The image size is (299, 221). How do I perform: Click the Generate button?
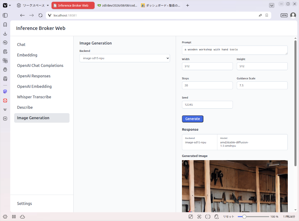(192, 119)
